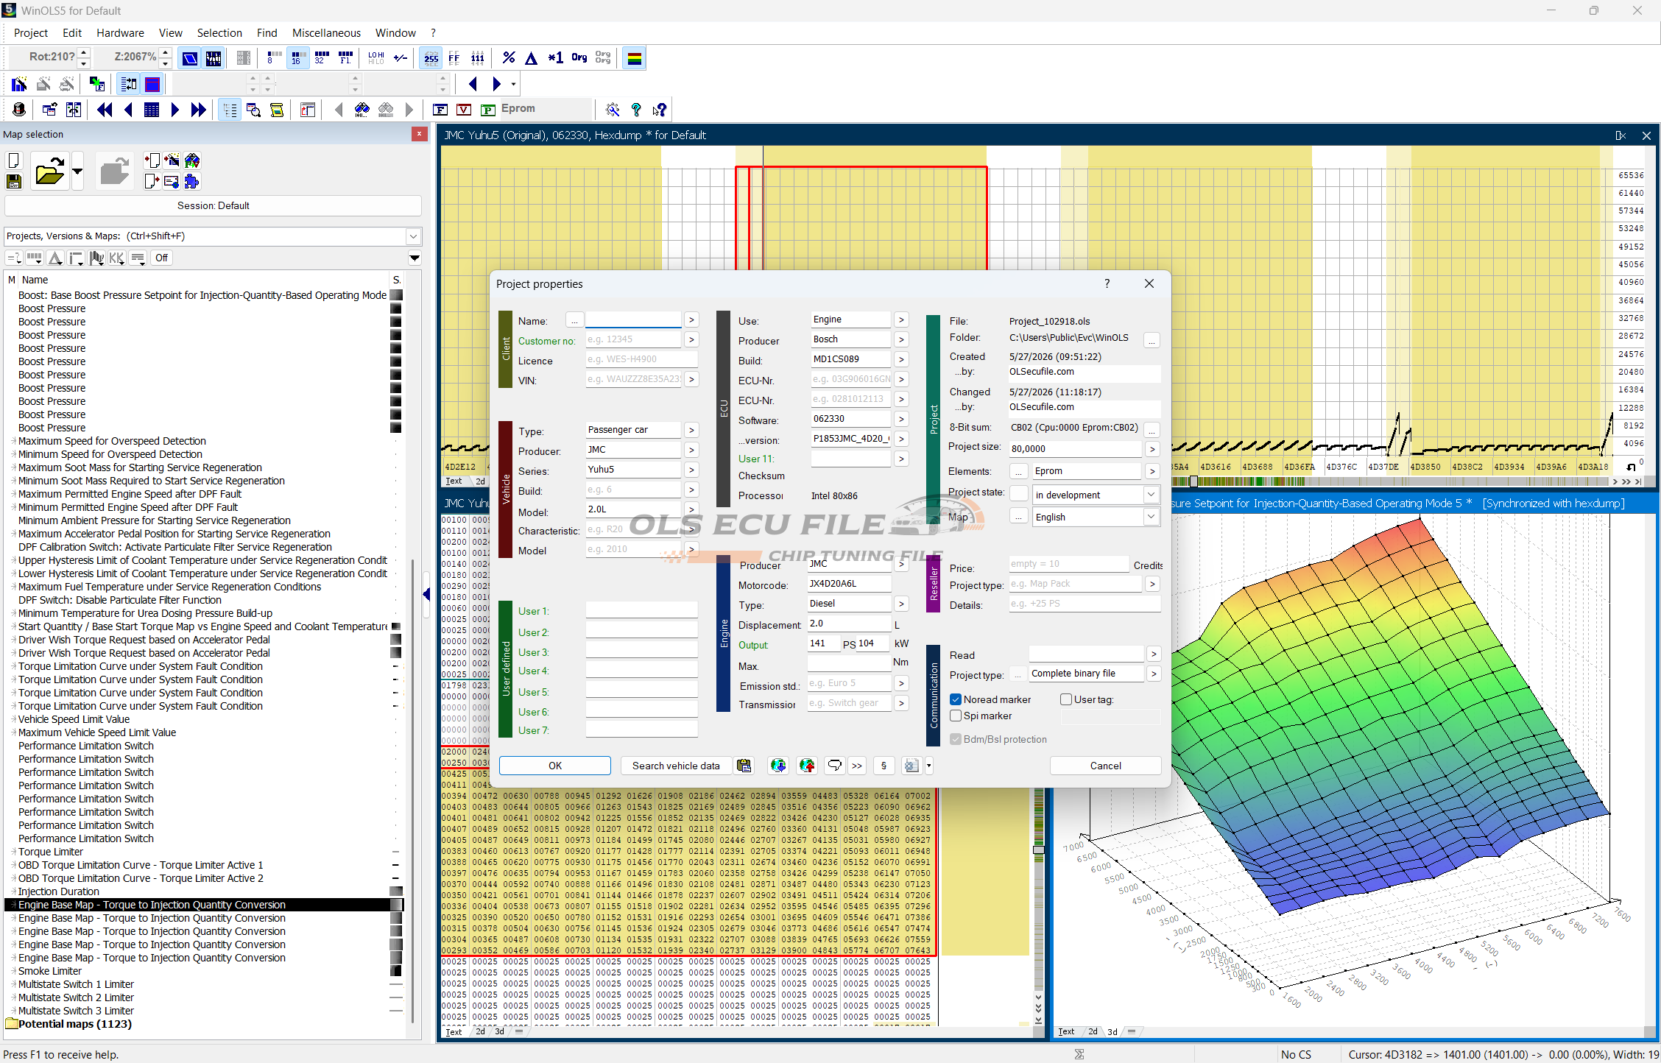This screenshot has height=1063, width=1661.
Task: Click the paragraph sign button in dialog
Action: click(884, 766)
